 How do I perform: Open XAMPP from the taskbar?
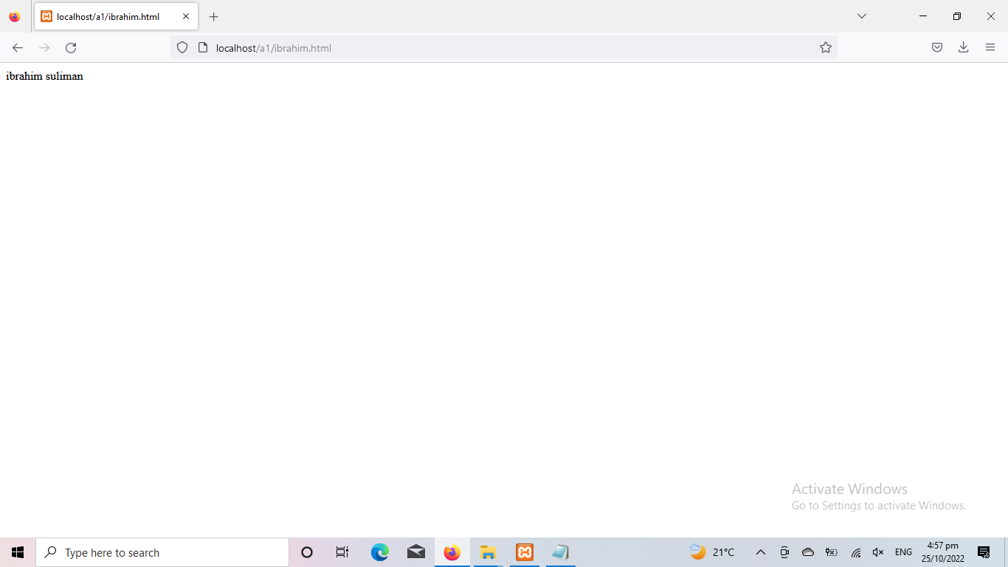[x=525, y=552]
